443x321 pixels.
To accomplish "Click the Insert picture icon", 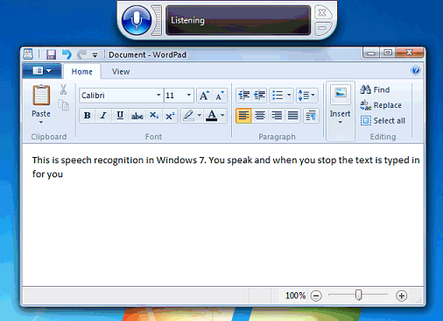I will point(341,94).
